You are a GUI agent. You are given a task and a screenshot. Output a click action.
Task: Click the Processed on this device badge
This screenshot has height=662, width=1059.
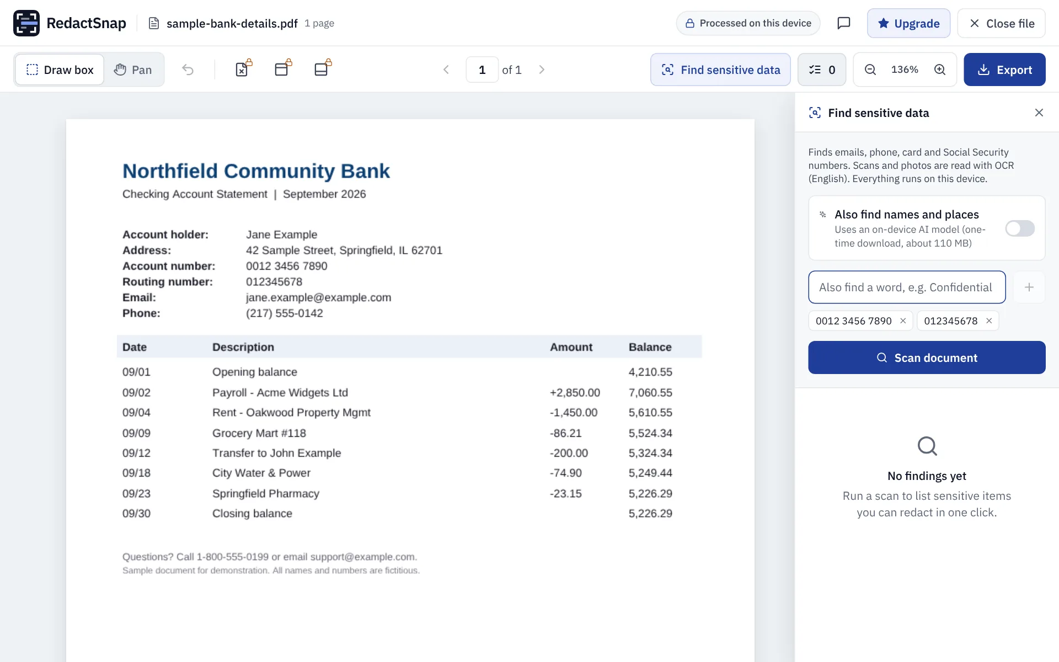[x=748, y=23]
